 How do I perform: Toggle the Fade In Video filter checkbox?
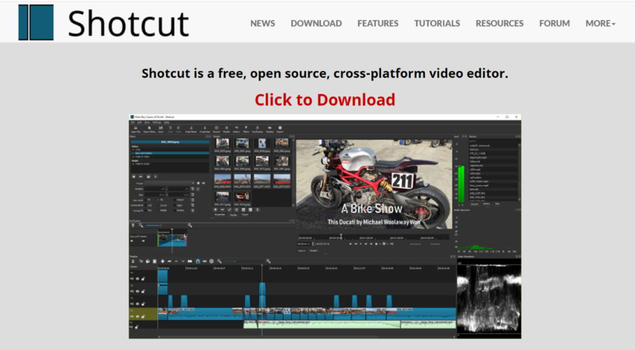tap(133, 157)
